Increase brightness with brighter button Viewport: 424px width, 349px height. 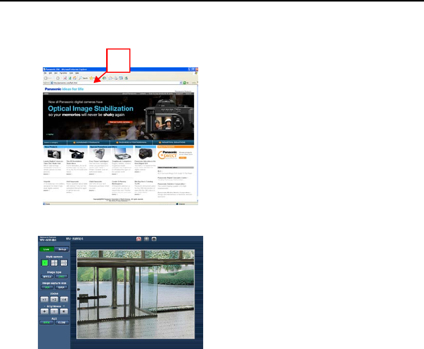[x=64, y=312]
